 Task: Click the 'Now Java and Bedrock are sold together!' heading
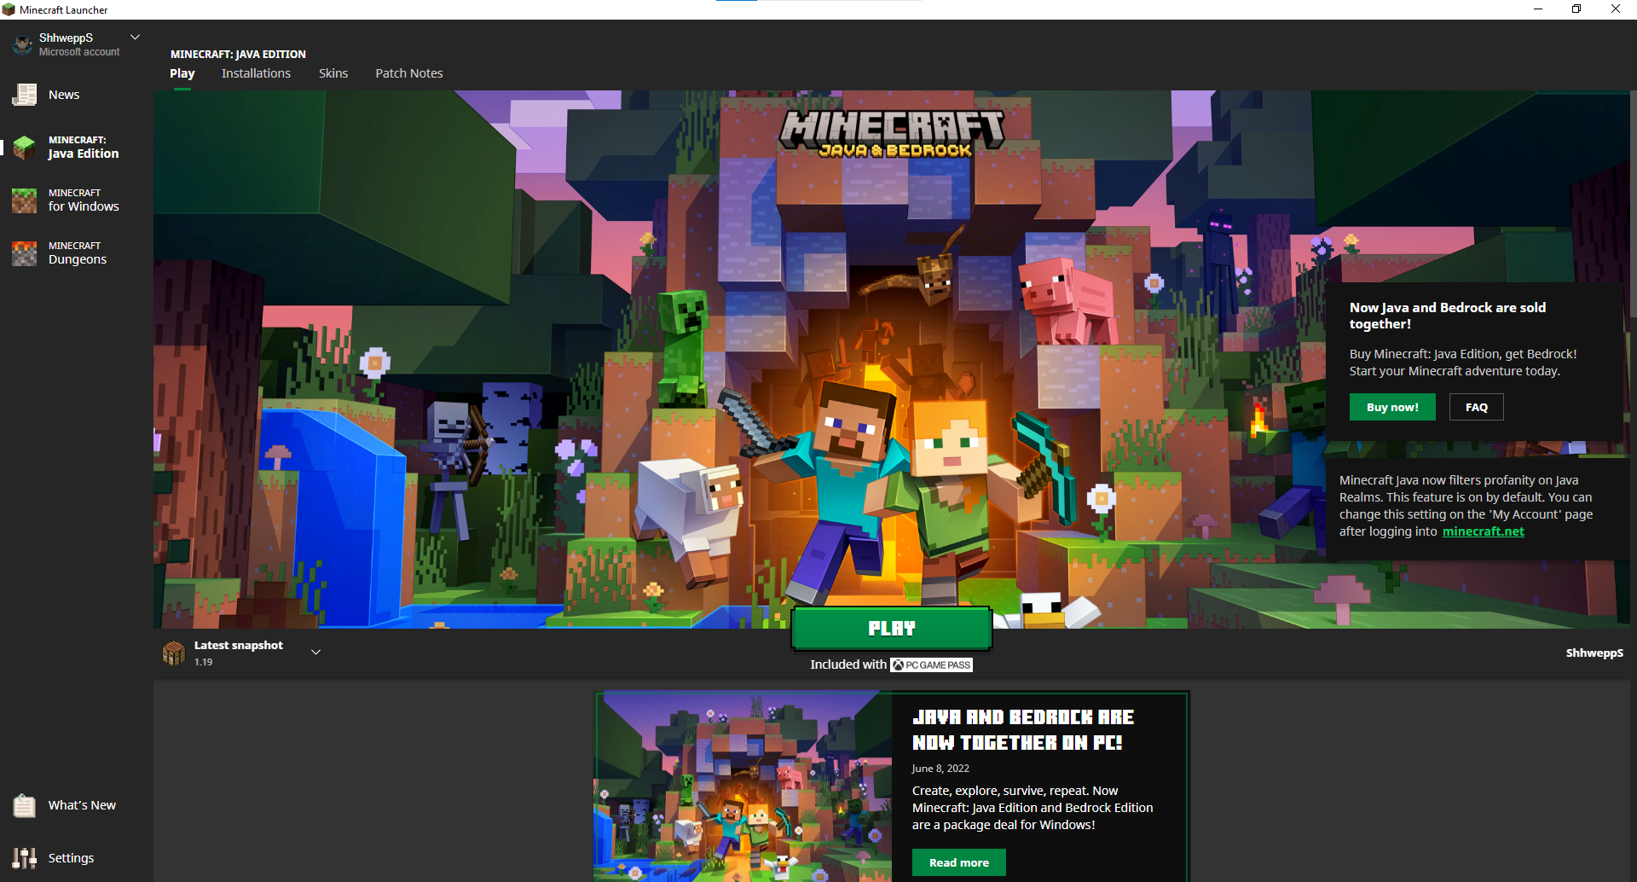click(x=1448, y=316)
